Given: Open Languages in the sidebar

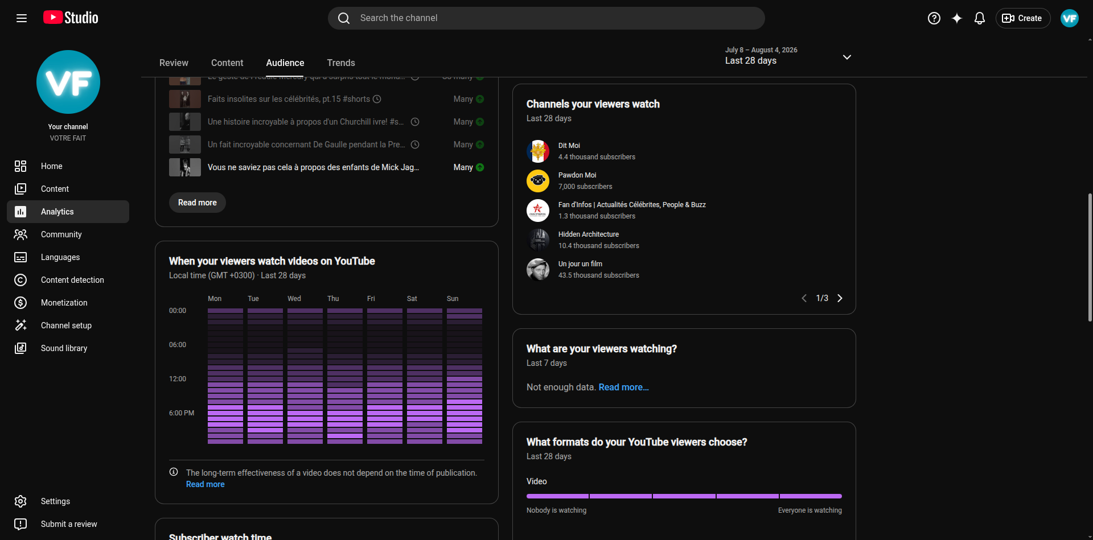Looking at the screenshot, I should (x=68, y=257).
